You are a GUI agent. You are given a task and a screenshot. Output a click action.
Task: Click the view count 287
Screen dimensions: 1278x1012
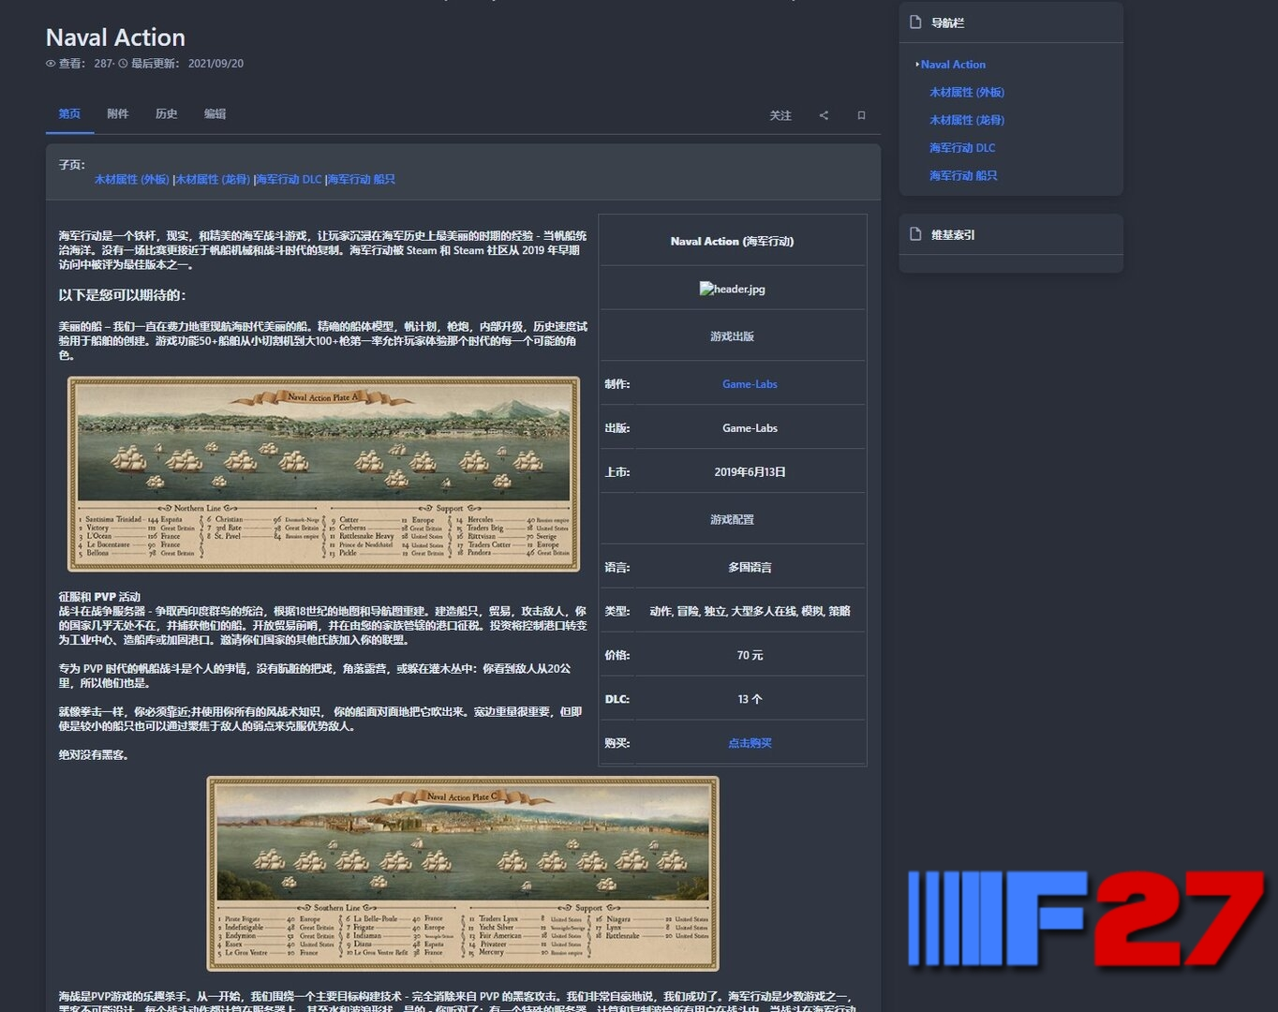coord(103,64)
